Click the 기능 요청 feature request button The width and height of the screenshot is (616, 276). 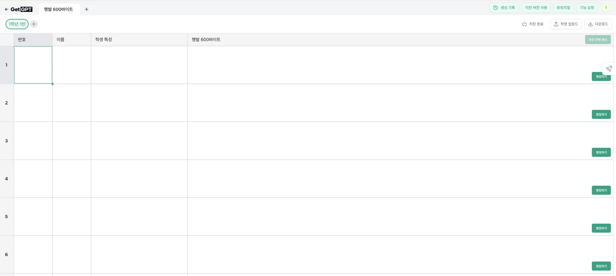click(587, 8)
